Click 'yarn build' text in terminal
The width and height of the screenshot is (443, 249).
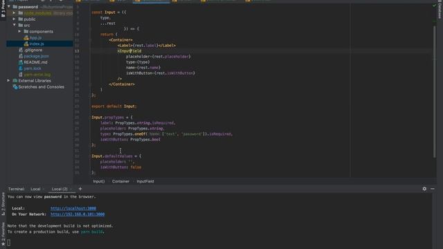92,232
